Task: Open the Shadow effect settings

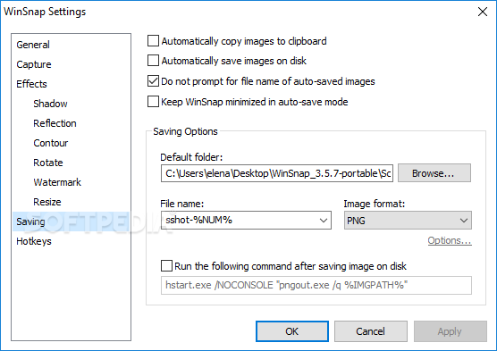Action: [x=50, y=104]
